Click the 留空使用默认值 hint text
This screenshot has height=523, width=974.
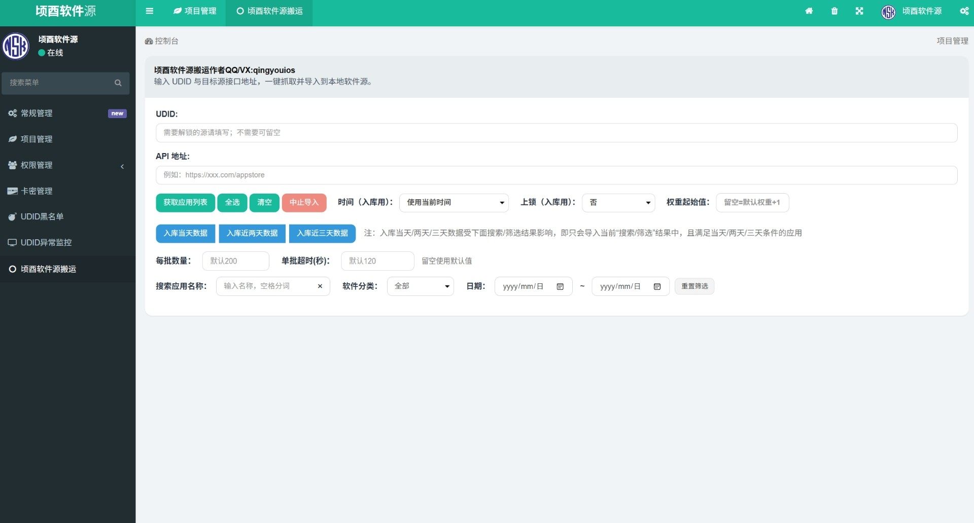(446, 261)
